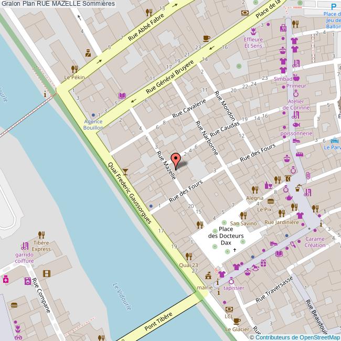Screen dimensions: 341x341
Task: Select the LCL bank icon
Action: click(229, 309)
